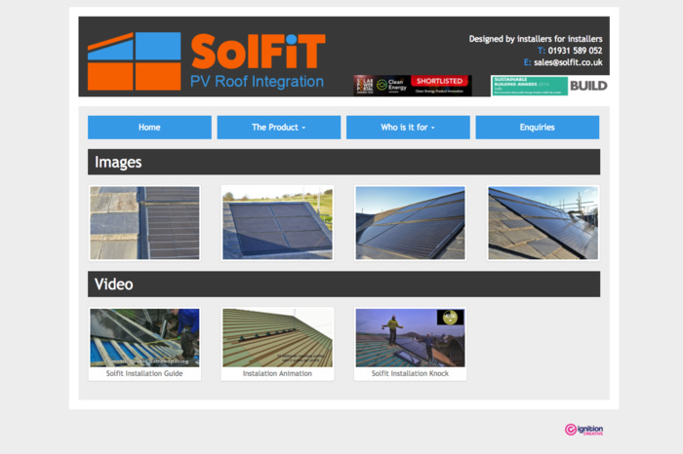Expand The Product dropdown menu
683x454 pixels.
click(x=279, y=128)
